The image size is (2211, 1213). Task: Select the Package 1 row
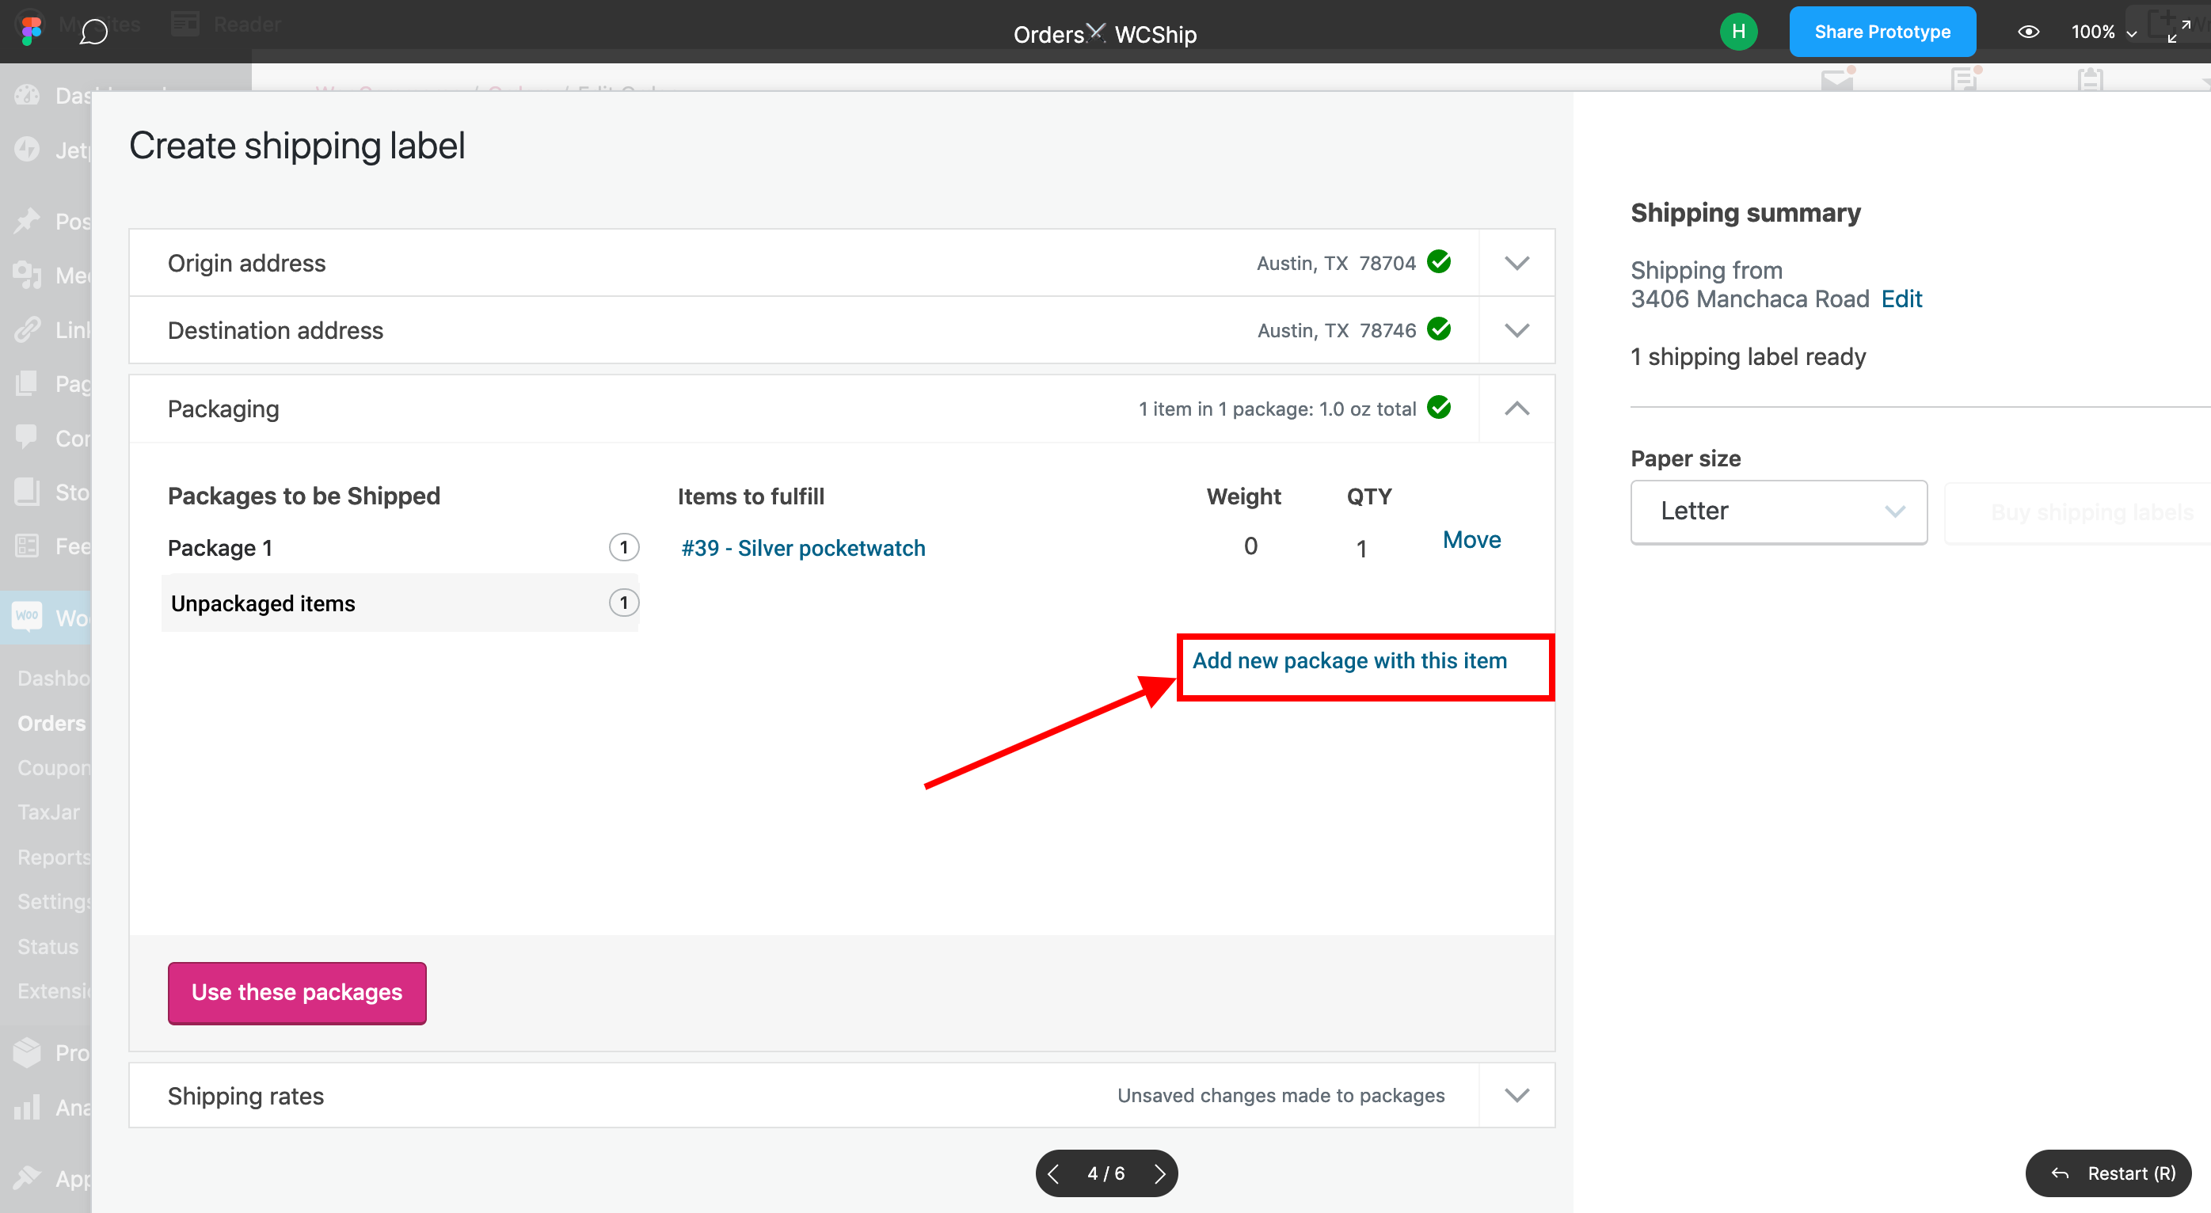point(401,548)
